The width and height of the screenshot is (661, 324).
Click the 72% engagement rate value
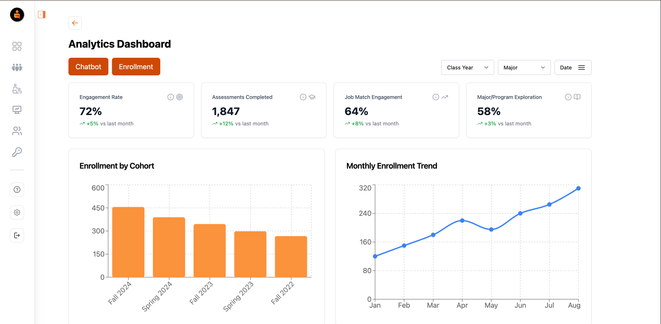91,111
